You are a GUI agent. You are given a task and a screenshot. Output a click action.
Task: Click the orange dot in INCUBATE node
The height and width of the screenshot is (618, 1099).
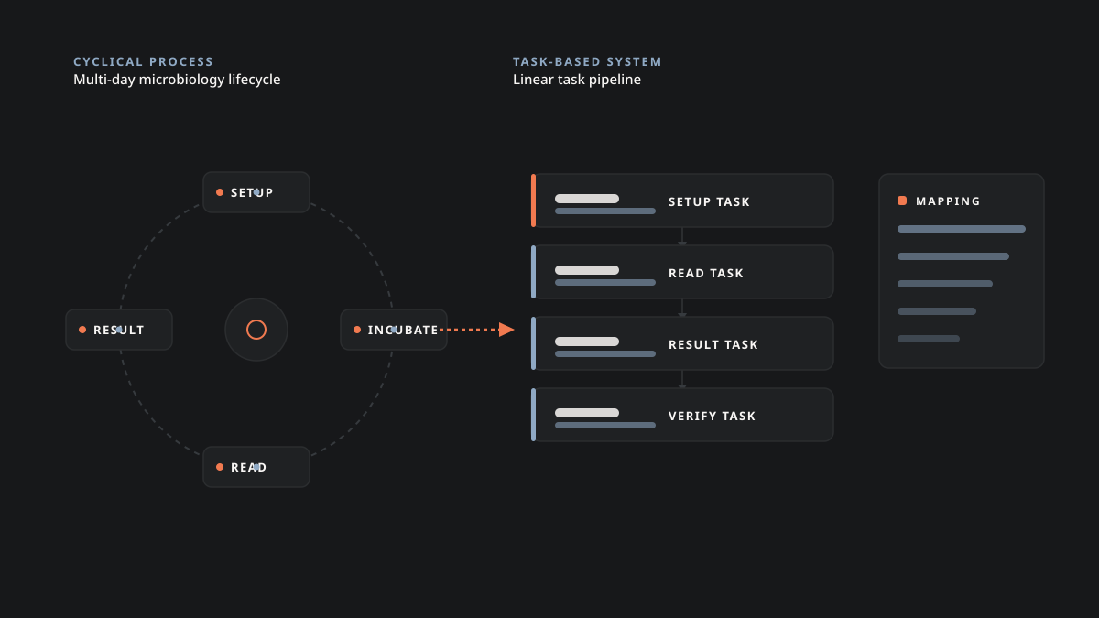357,330
